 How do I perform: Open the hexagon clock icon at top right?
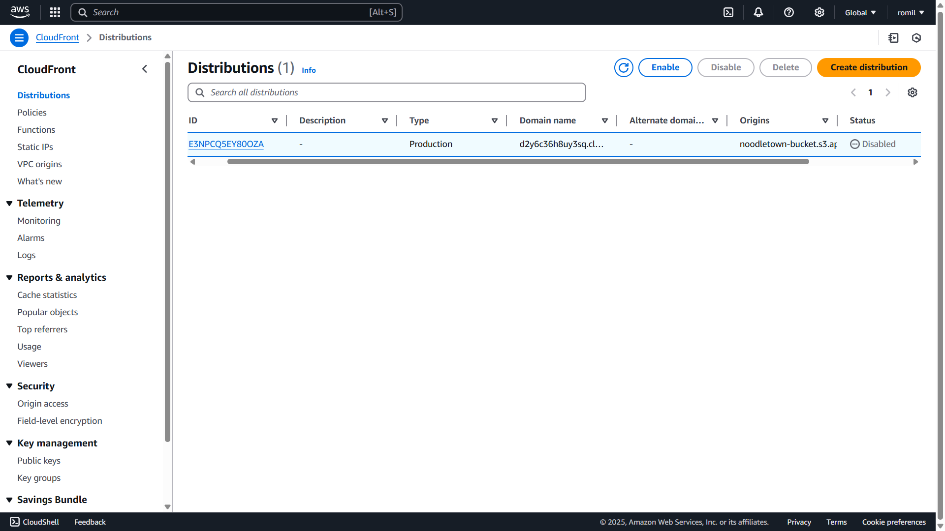916,38
